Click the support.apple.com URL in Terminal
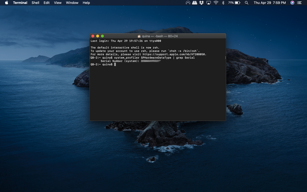The height and width of the screenshot is (192, 307). tap(174, 54)
